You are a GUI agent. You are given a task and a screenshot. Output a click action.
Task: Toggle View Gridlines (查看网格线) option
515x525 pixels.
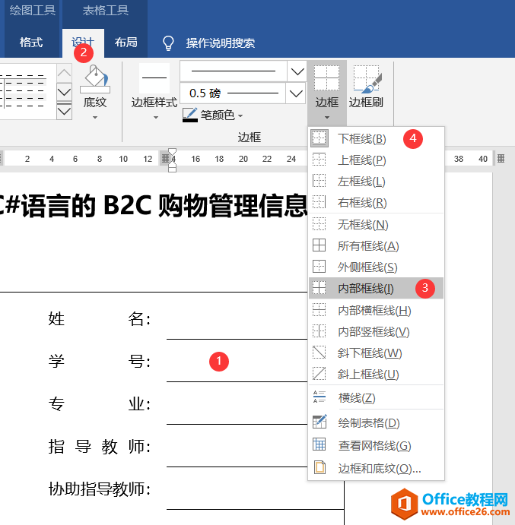pos(374,446)
